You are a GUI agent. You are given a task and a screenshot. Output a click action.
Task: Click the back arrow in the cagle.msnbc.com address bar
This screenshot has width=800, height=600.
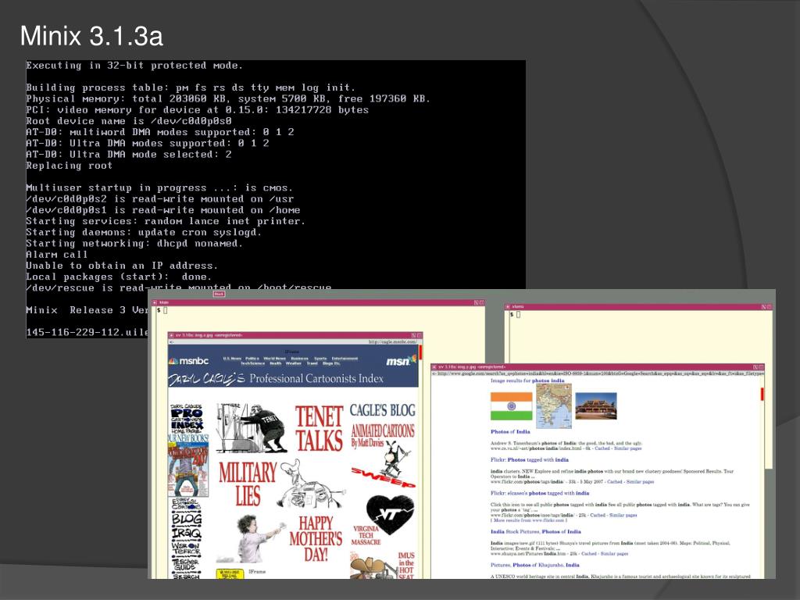pyautogui.click(x=171, y=342)
